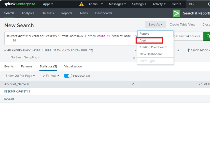Image resolution: width=210 pixels, height=161 pixels.
Task: Switch to the Visualization tab
Action: [73, 66]
